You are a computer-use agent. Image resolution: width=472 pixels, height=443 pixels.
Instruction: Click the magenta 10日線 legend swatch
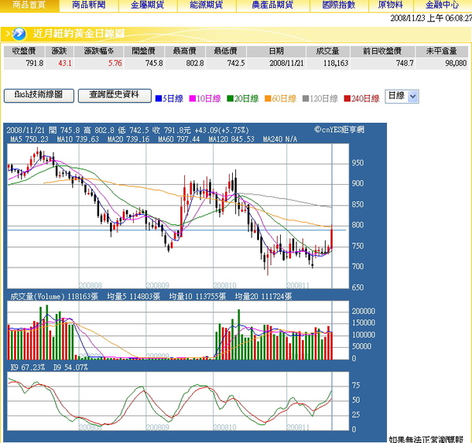[193, 98]
